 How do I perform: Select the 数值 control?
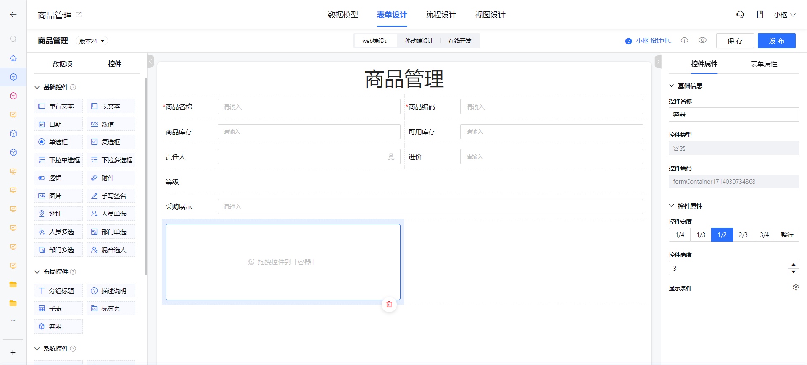click(x=111, y=124)
